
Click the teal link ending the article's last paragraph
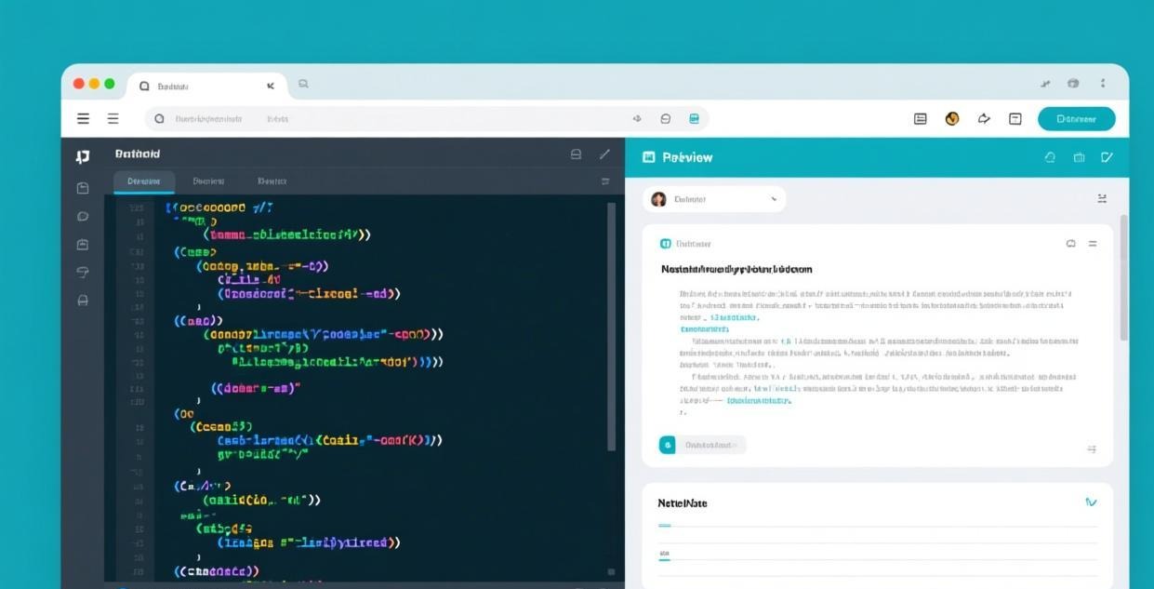click(x=758, y=400)
